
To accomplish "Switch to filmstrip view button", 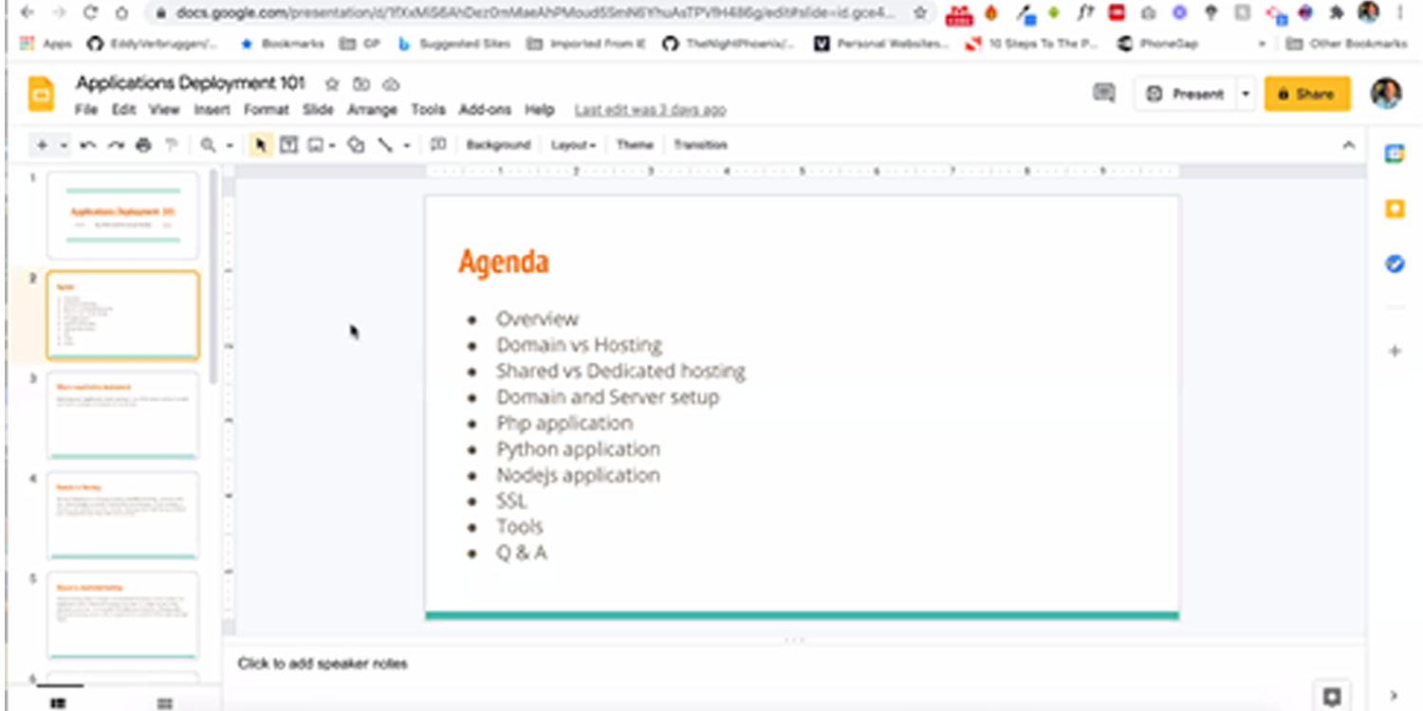I will point(58,702).
